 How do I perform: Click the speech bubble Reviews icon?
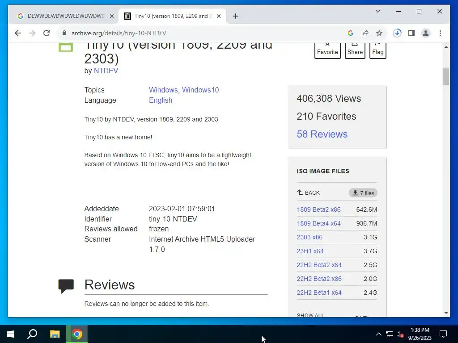pos(66,286)
